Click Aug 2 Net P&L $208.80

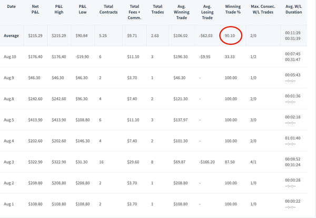35,183
